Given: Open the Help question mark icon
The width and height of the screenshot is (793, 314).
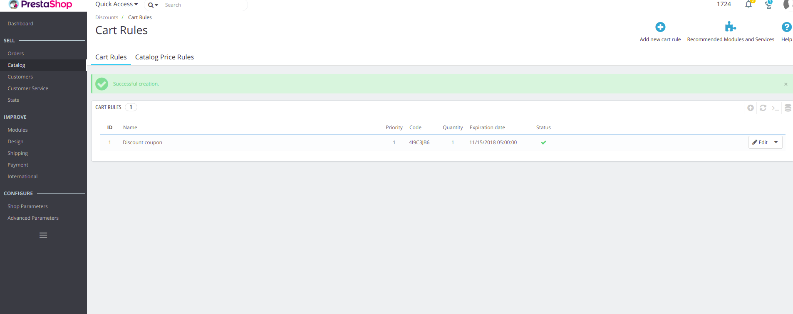Looking at the screenshot, I should coord(786,27).
